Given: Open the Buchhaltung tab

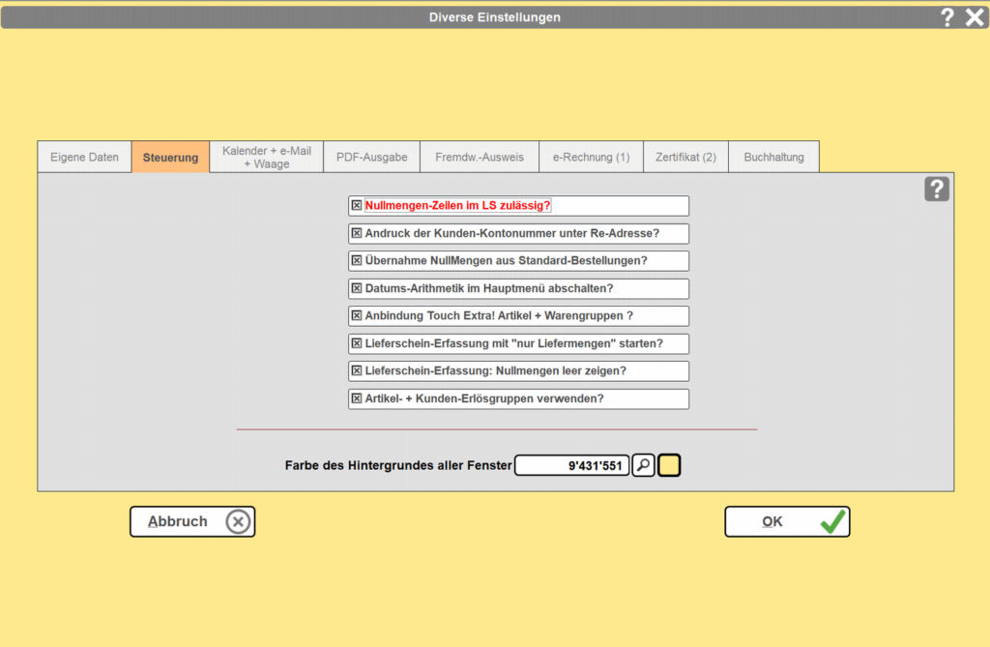Looking at the screenshot, I should pyautogui.click(x=773, y=158).
